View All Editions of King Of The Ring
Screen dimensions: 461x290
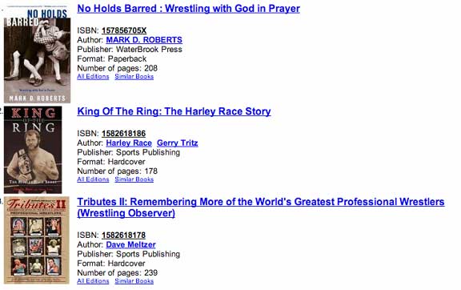(x=93, y=179)
